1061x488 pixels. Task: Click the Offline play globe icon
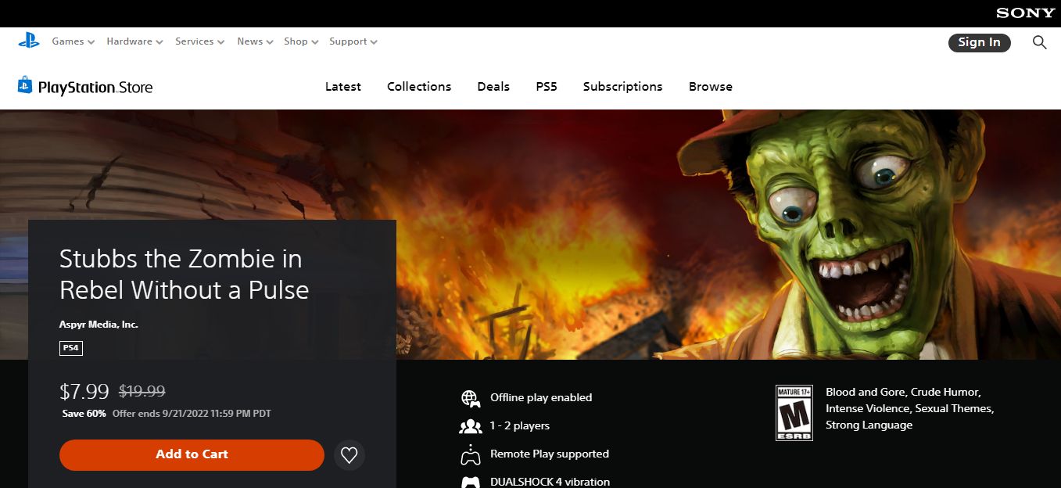pos(470,398)
